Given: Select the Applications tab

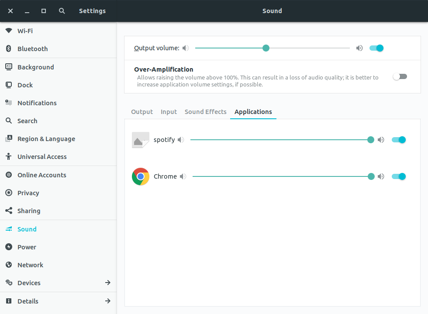Looking at the screenshot, I should (253, 112).
